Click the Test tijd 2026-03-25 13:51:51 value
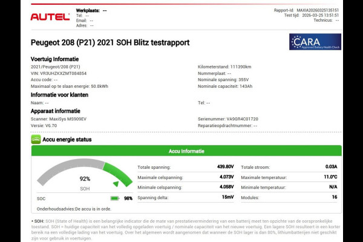The height and width of the screenshot is (242, 363). [x=320, y=15]
